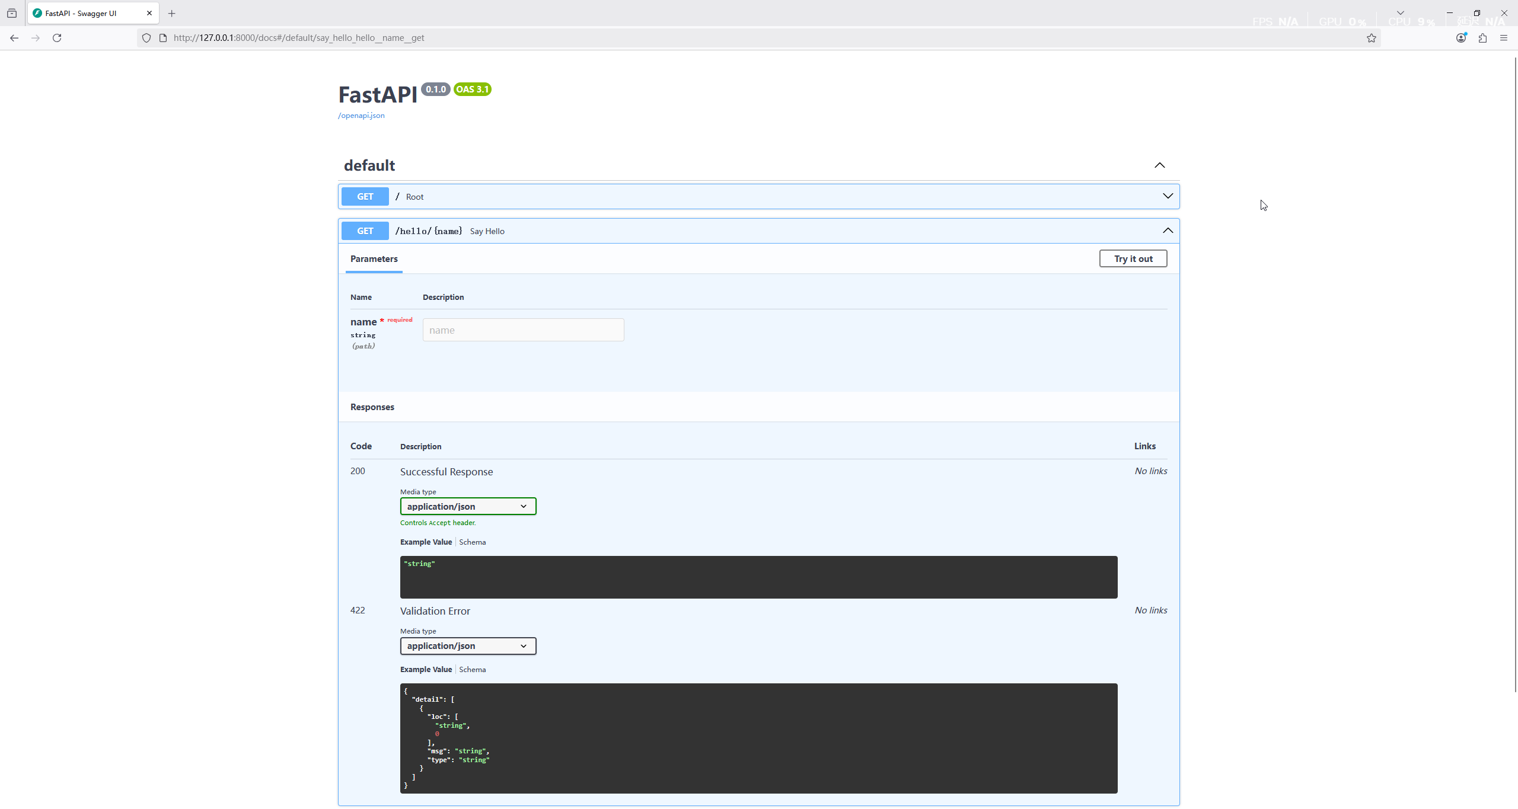Open the Firefox account icon
This screenshot has height=809, width=1518.
point(1461,38)
